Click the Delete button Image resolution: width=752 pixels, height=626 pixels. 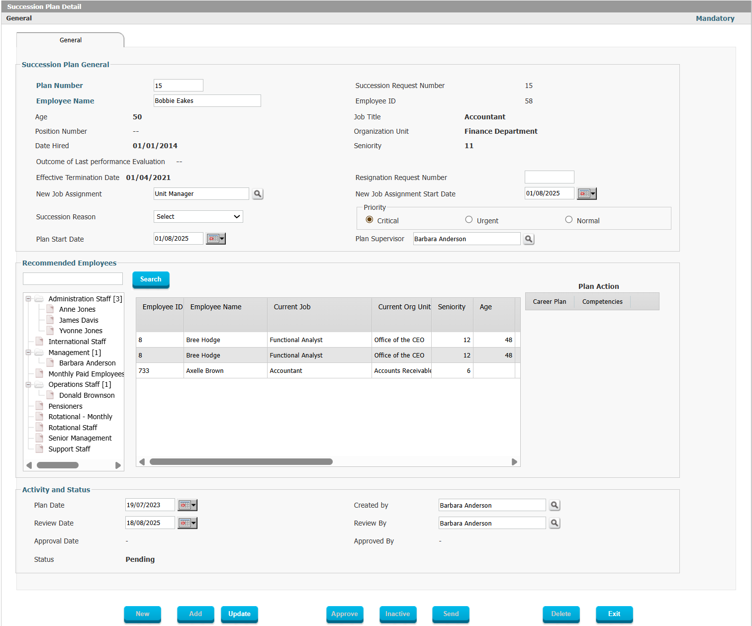(x=561, y=614)
